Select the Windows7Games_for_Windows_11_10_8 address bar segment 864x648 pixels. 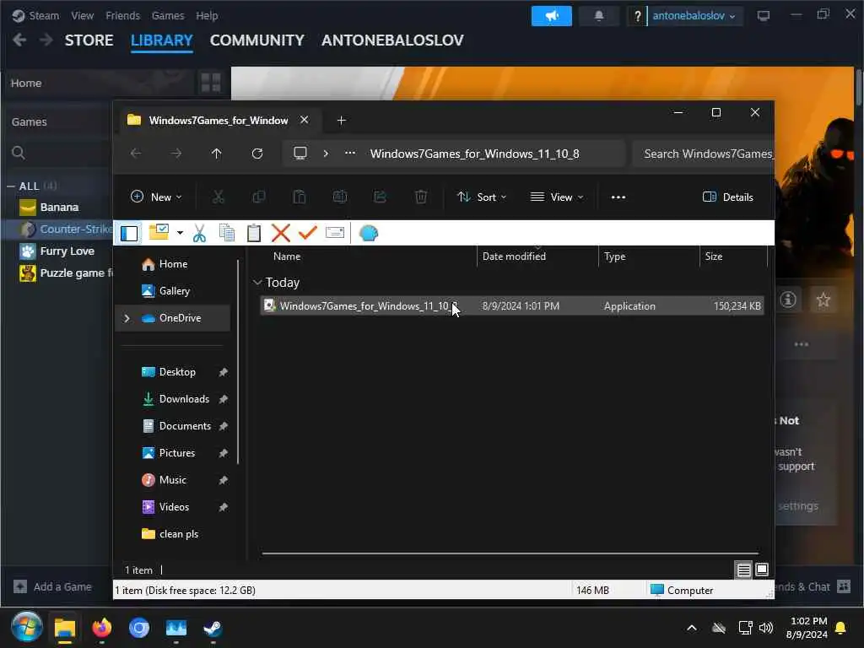pyautogui.click(x=474, y=154)
